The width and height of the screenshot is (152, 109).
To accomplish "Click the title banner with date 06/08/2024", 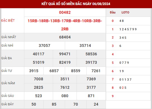I will [76, 4].
